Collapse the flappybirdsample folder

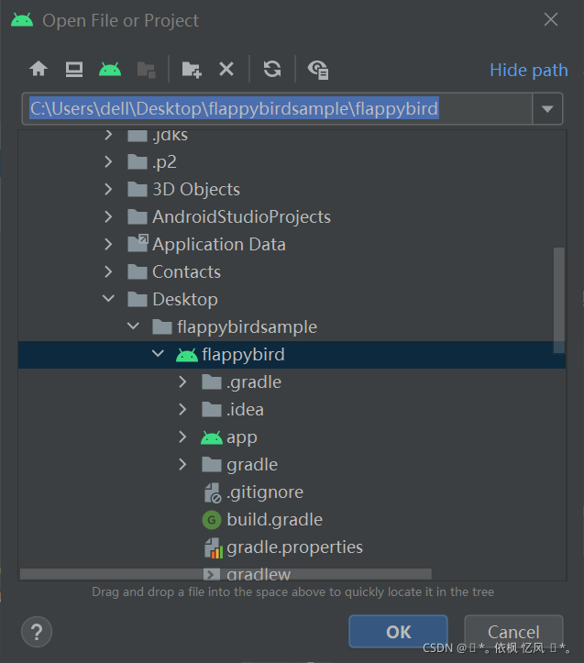(133, 326)
